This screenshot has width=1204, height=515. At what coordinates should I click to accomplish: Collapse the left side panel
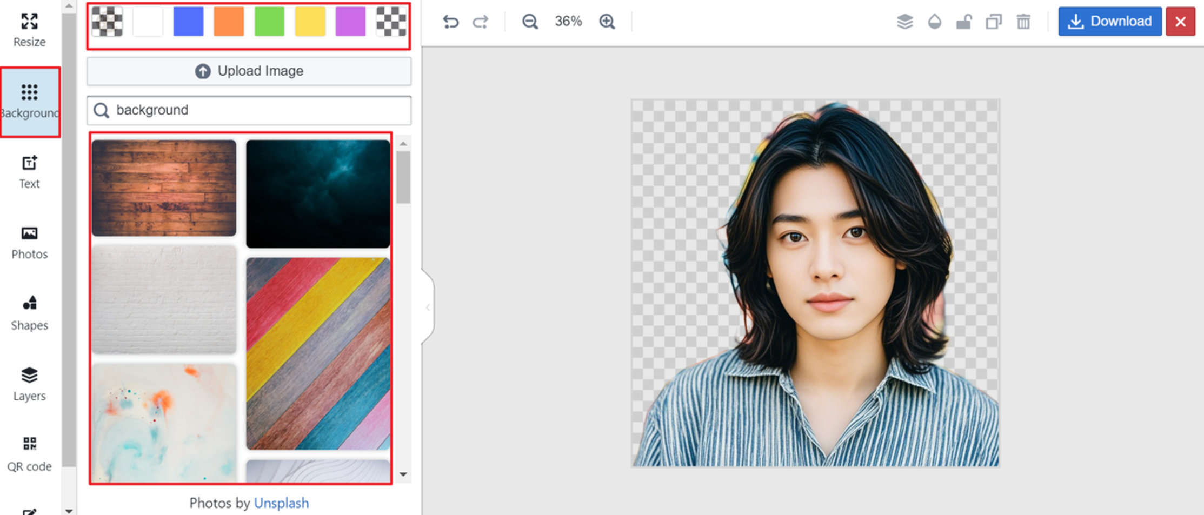428,307
